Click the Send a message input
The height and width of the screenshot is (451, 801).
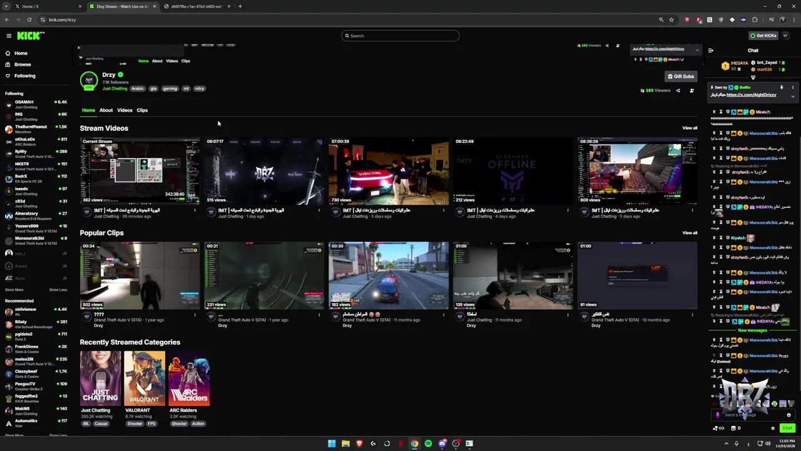coord(753,415)
